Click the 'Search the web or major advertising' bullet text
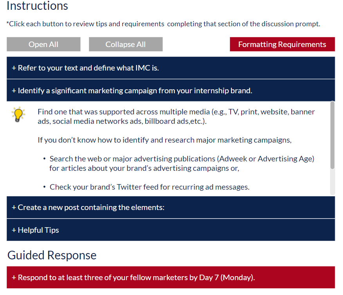 [x=182, y=163]
